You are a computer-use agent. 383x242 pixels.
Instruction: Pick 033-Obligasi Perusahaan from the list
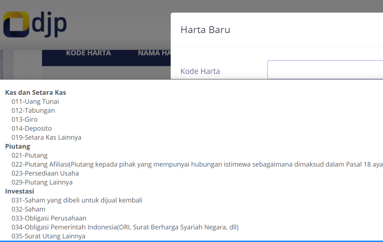(x=49, y=218)
